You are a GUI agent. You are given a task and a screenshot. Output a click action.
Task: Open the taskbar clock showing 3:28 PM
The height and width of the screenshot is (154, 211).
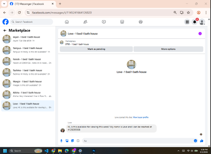pos(204,151)
